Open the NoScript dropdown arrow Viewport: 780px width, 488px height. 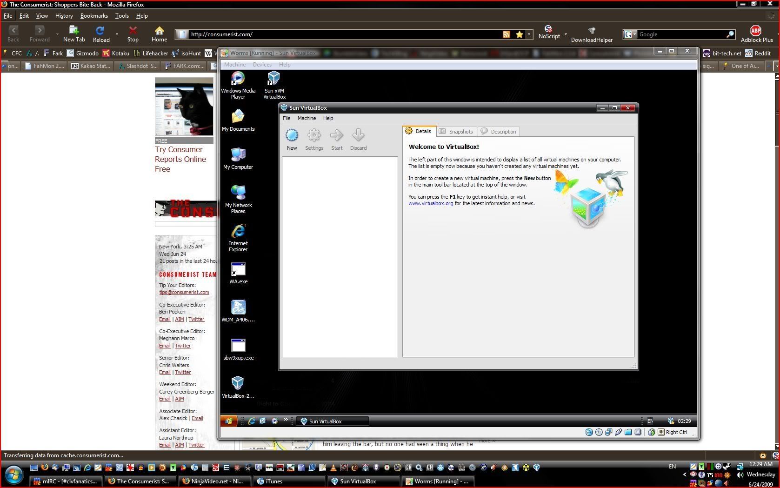566,34
